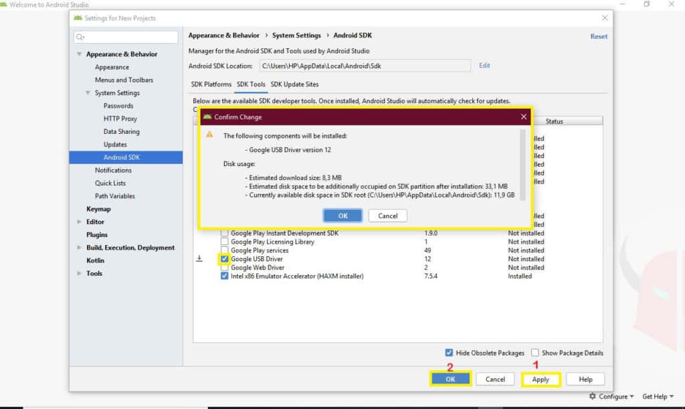Click the Status column header

pos(554,121)
